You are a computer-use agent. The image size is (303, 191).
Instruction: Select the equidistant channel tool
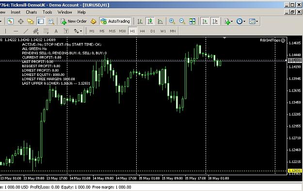(36, 31)
